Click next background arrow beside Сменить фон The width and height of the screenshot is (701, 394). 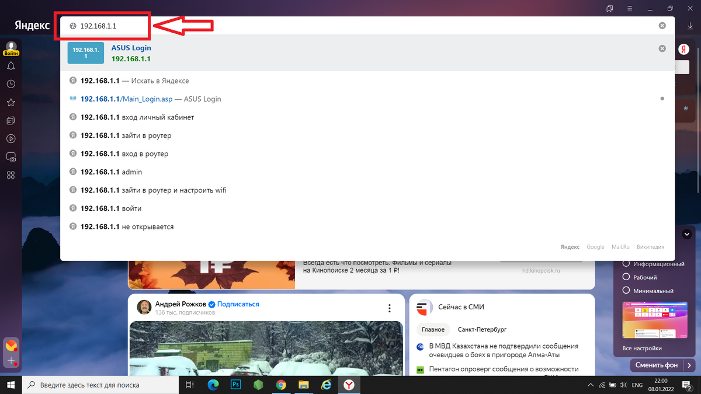[x=690, y=365]
